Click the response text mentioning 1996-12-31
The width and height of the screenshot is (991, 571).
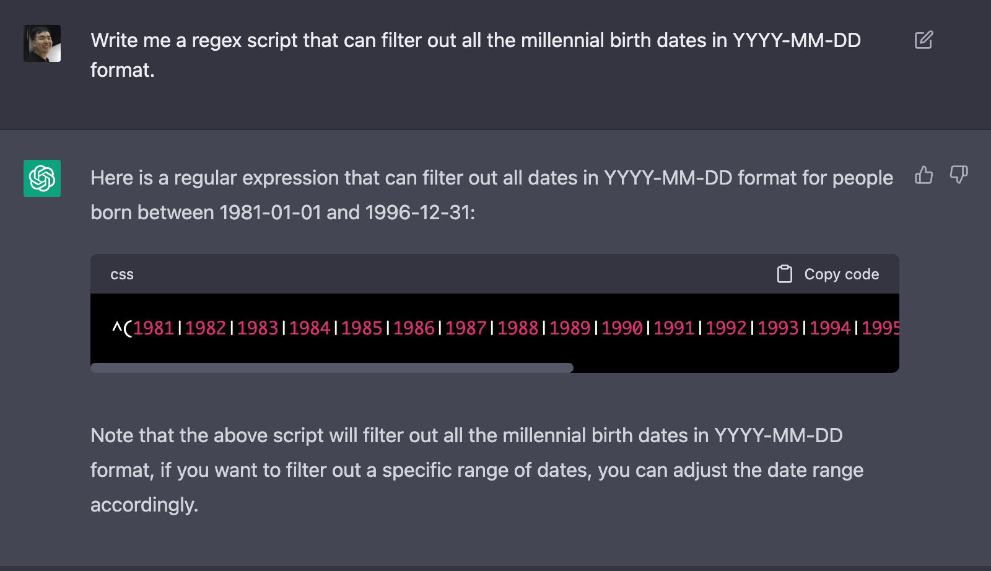tap(492, 195)
